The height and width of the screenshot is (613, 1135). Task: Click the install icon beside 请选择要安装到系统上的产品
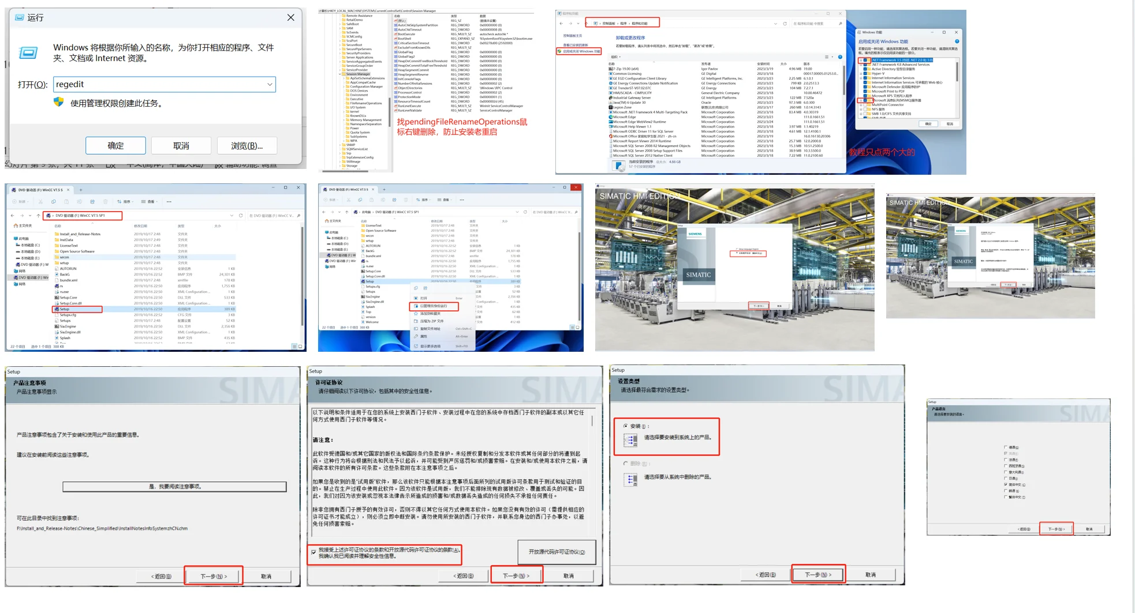click(x=631, y=441)
